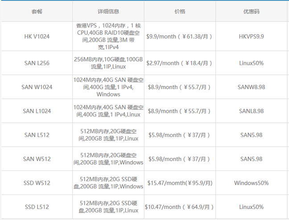Screen dimensions: 289x220
Task: Click the $2.97/month price cell
Action: (x=180, y=63)
